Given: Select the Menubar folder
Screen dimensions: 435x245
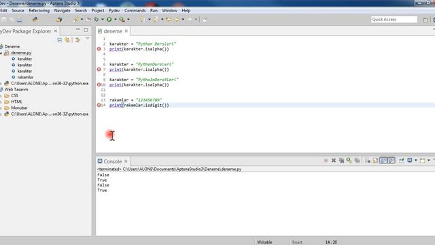Looking at the screenshot, I should click(19, 108).
